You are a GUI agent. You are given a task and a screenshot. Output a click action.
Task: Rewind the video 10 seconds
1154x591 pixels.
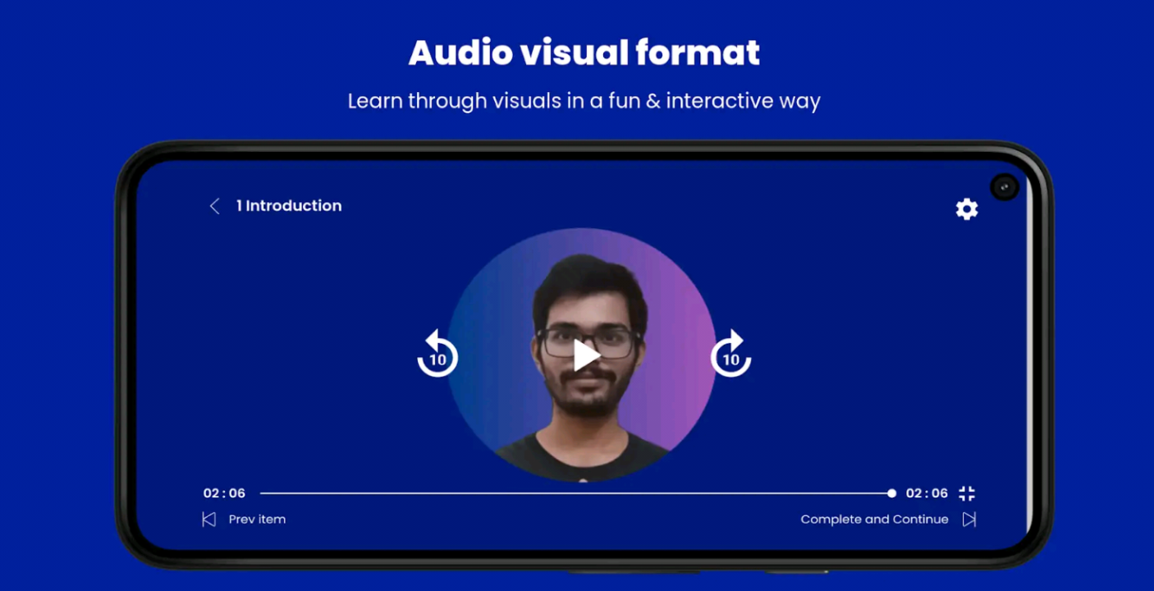[437, 354]
